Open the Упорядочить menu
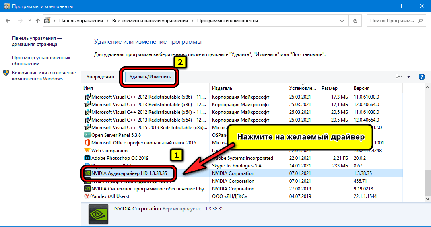The height and width of the screenshot is (227, 431). click(x=101, y=77)
